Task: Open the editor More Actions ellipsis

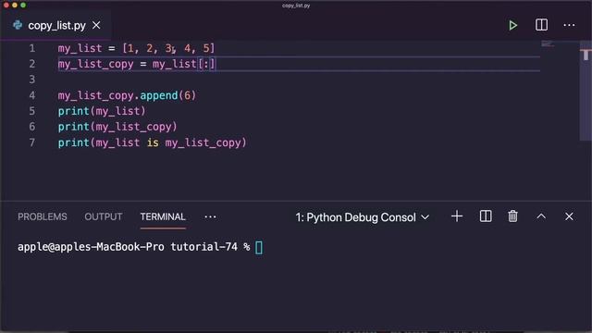Action: click(x=569, y=25)
